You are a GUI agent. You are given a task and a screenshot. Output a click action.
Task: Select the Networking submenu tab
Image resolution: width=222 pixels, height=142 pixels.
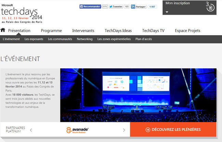click(85, 39)
